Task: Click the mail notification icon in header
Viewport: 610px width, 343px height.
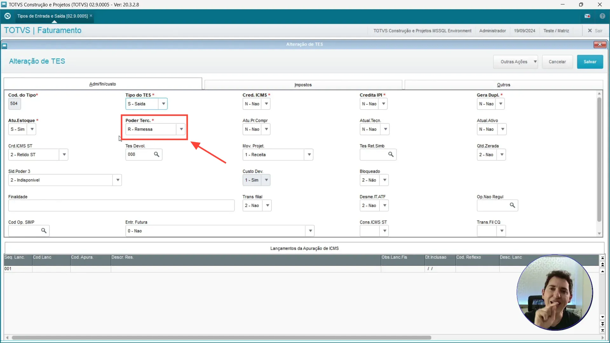Action: pos(587,16)
